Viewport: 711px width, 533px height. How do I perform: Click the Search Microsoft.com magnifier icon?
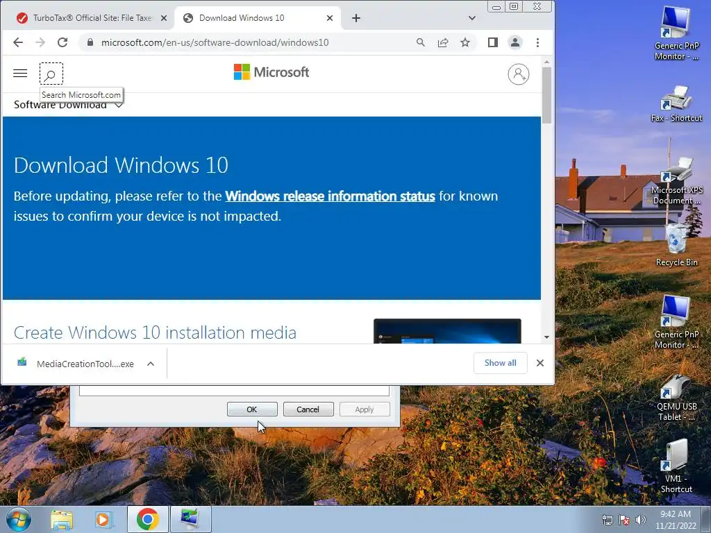click(51, 74)
